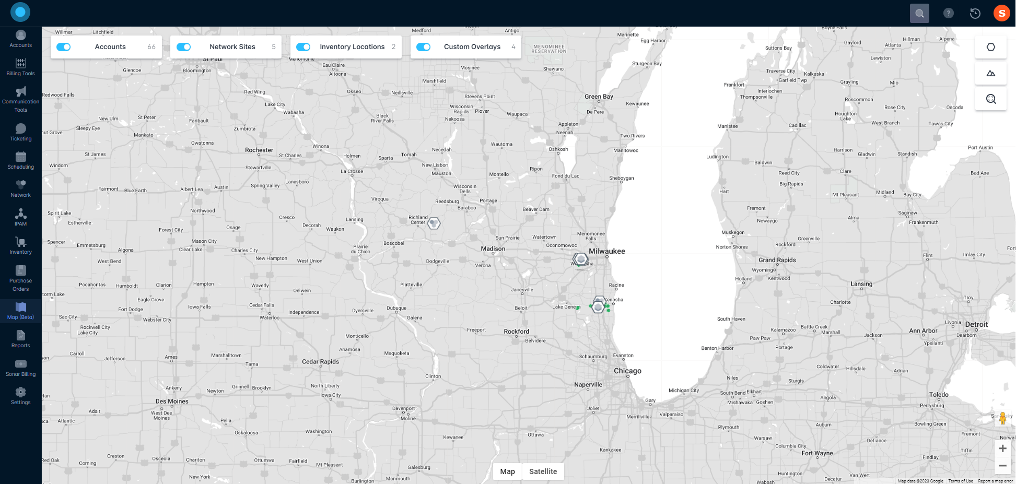Open the help question mark icon
Screen dimensions: 1016x484
[949, 13]
